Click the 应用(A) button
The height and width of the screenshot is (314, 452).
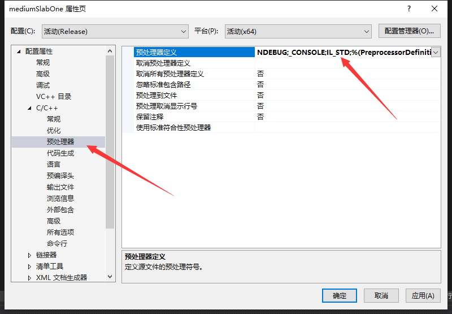(x=423, y=295)
